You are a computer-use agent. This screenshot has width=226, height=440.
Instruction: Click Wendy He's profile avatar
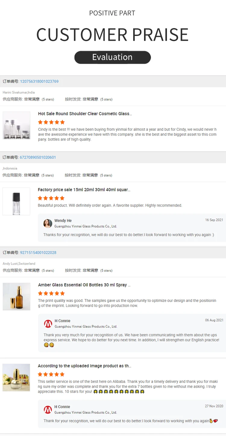(48, 223)
